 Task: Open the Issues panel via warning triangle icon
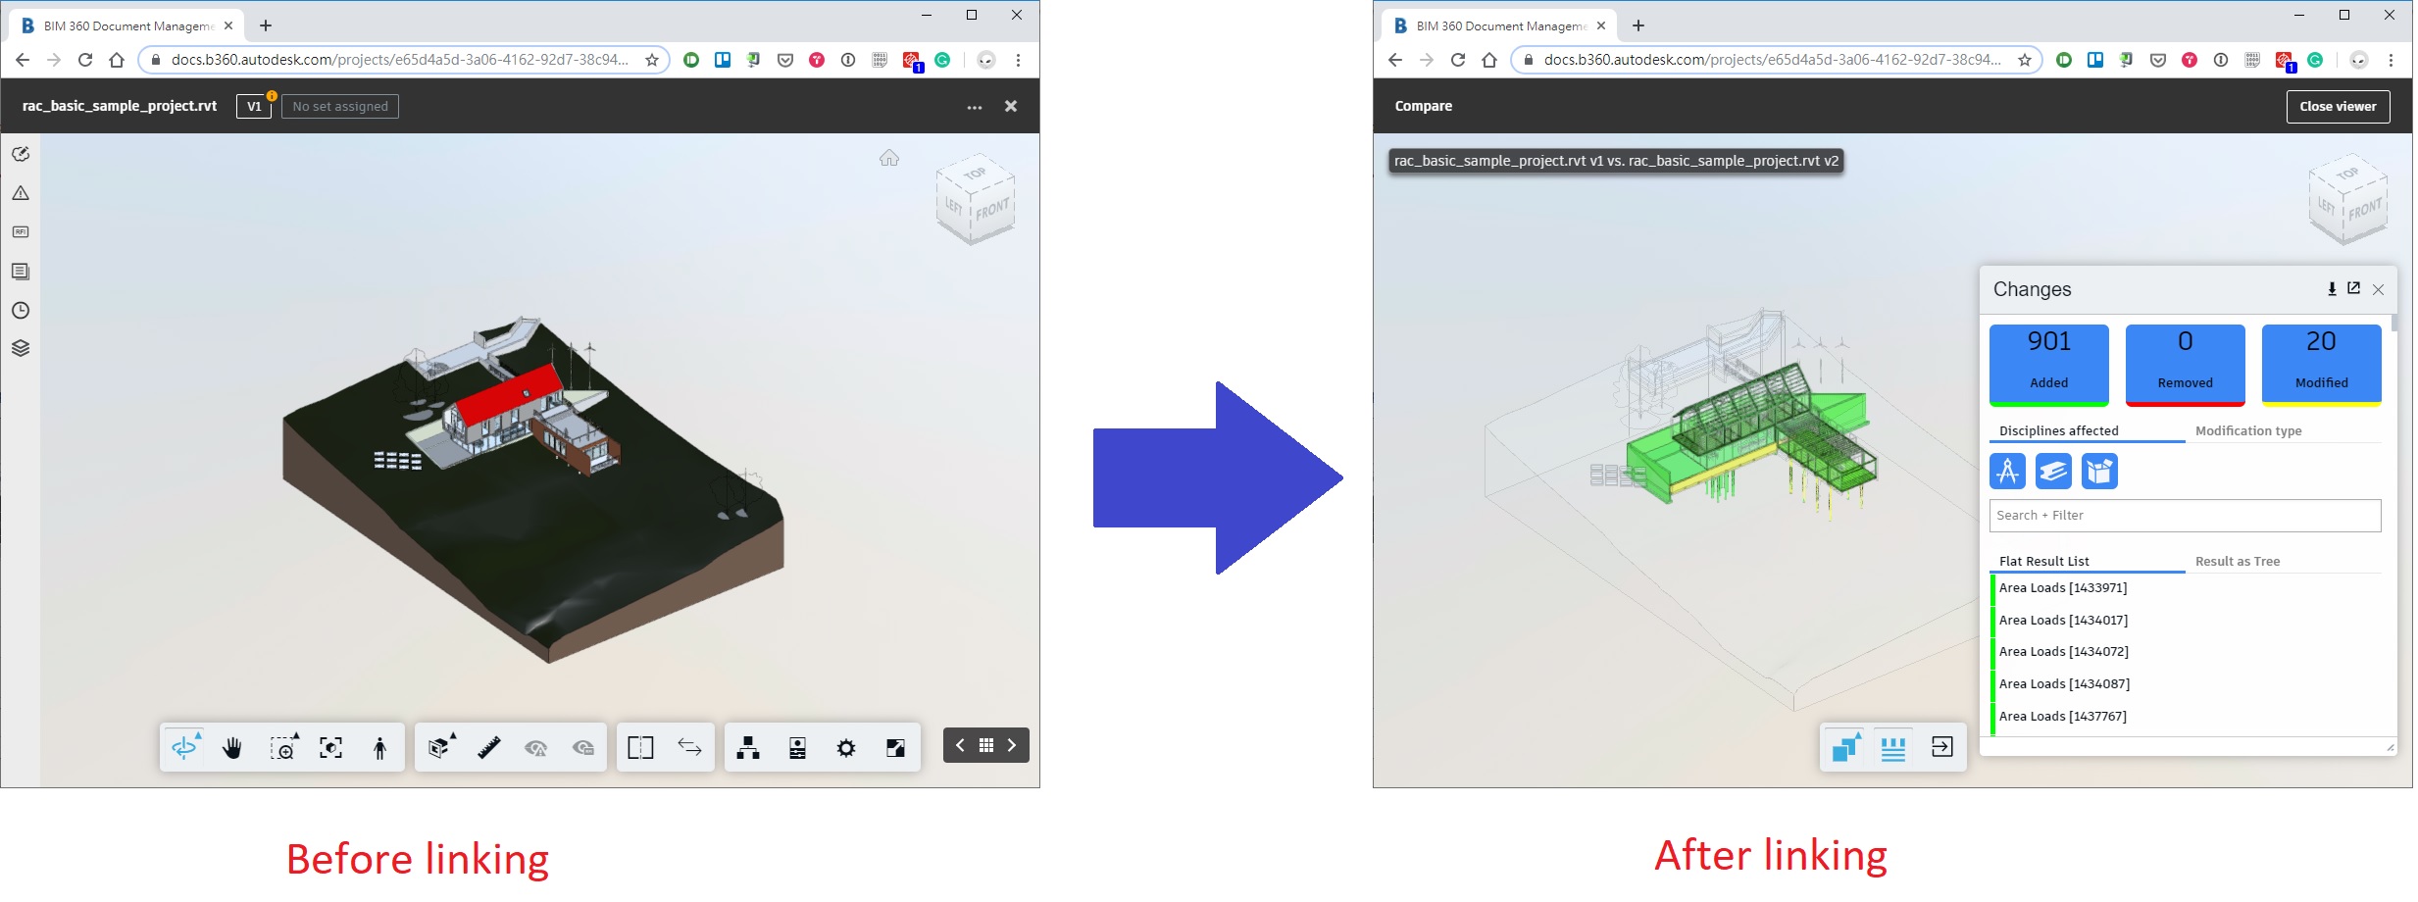point(20,192)
